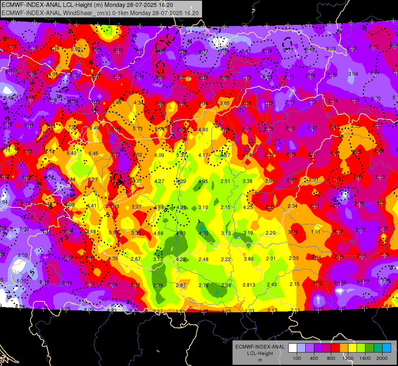Viewport: 398px width, 366px height.
Task: Click the wind shear value 1.91
Action: click(315, 232)
